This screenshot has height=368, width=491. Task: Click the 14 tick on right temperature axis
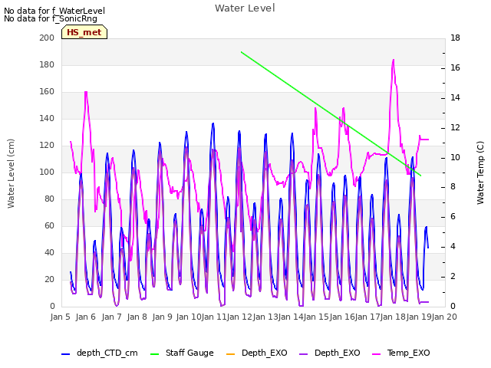[455, 97]
